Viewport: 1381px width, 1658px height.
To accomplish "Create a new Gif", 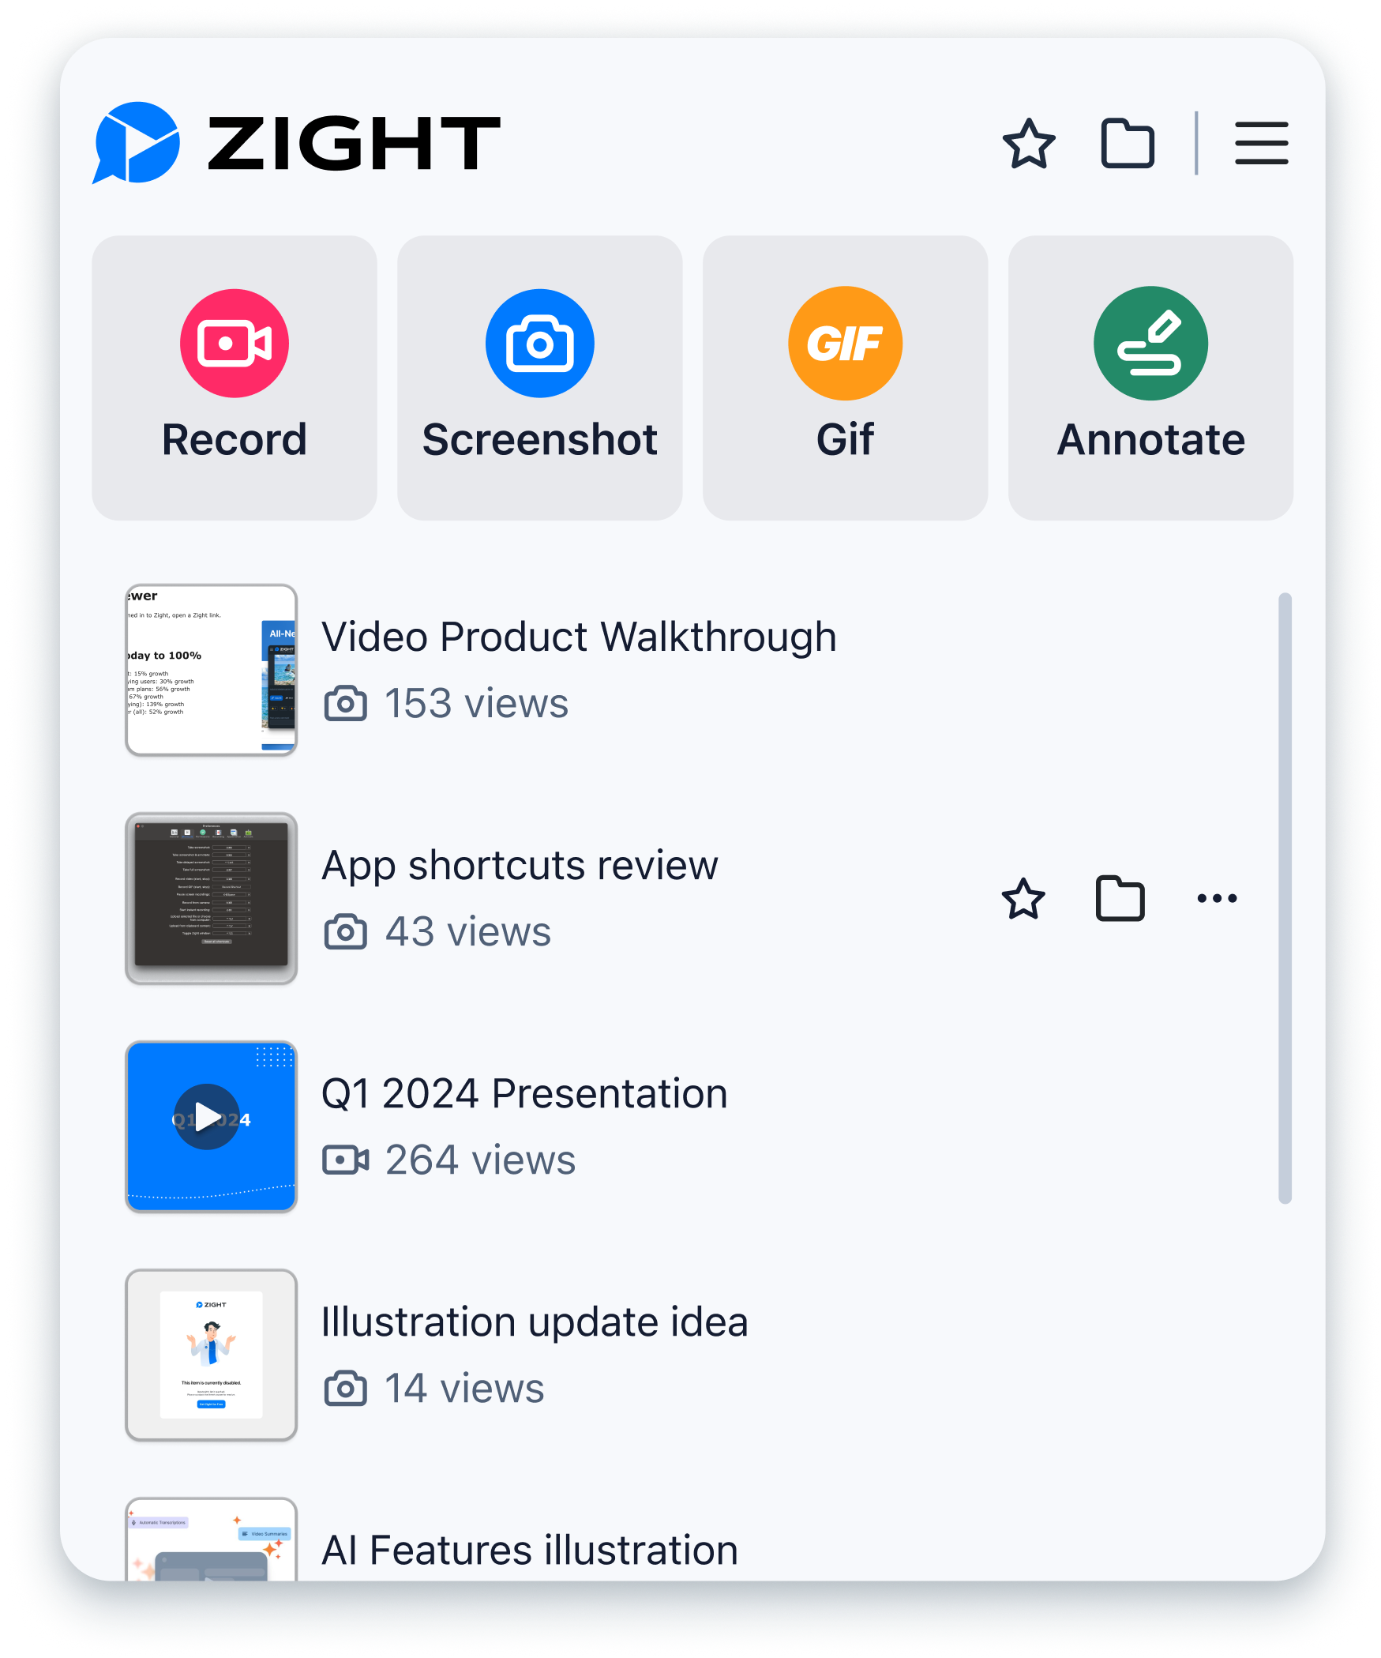I will [x=845, y=378].
